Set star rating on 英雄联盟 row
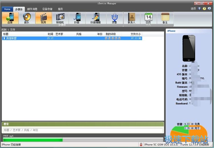This screenshot has width=214, height=148. [113, 38]
